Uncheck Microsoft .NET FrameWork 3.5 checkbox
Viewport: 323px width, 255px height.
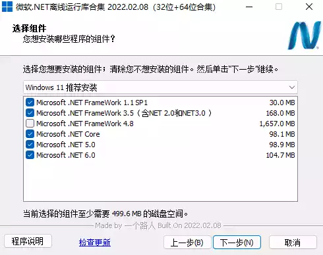[x=30, y=113]
